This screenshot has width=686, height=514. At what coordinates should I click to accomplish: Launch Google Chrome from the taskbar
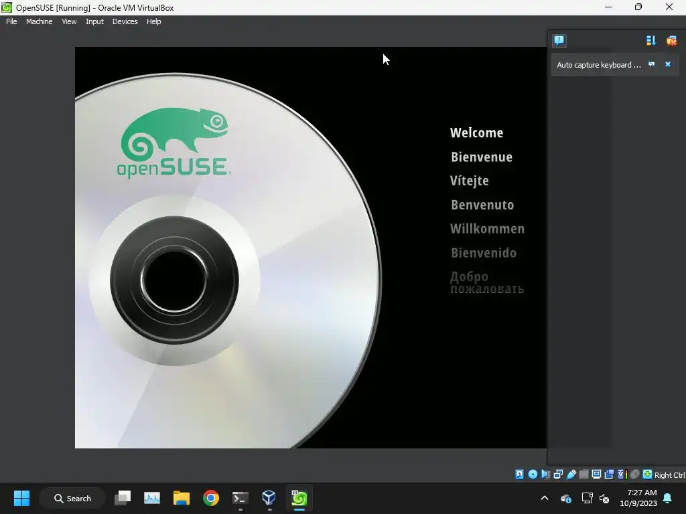click(x=210, y=498)
